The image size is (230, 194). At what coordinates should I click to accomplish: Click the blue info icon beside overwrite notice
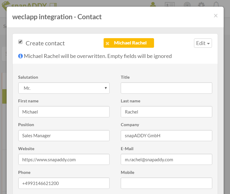(20, 56)
